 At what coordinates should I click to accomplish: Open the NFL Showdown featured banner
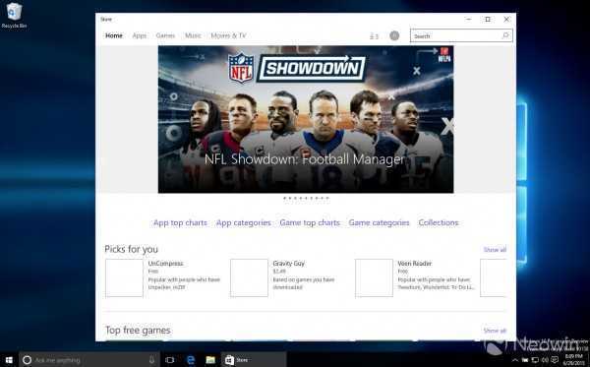[306, 119]
